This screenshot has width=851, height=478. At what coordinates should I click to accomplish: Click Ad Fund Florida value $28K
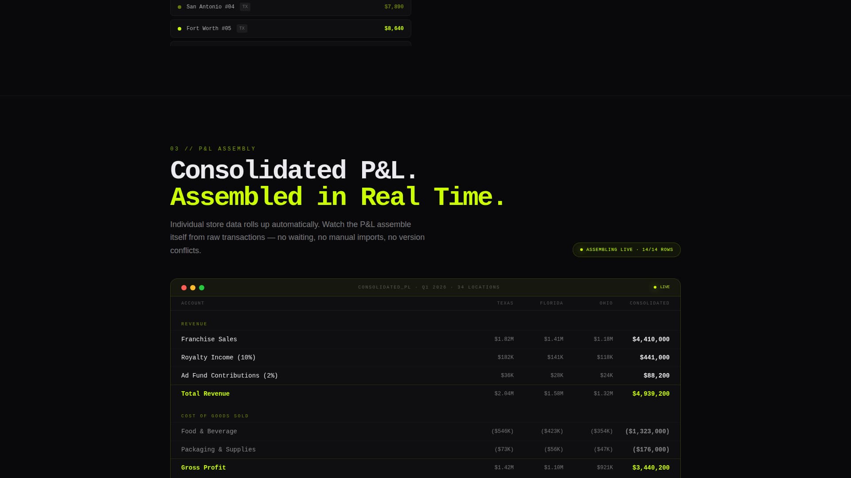[x=557, y=376]
